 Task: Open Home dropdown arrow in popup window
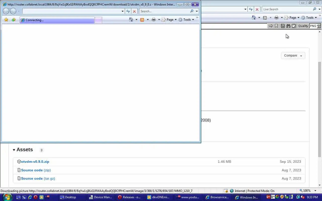pos(136,20)
